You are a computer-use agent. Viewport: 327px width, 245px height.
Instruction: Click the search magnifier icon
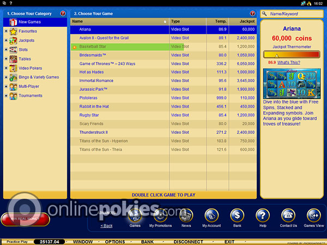(x=264, y=14)
